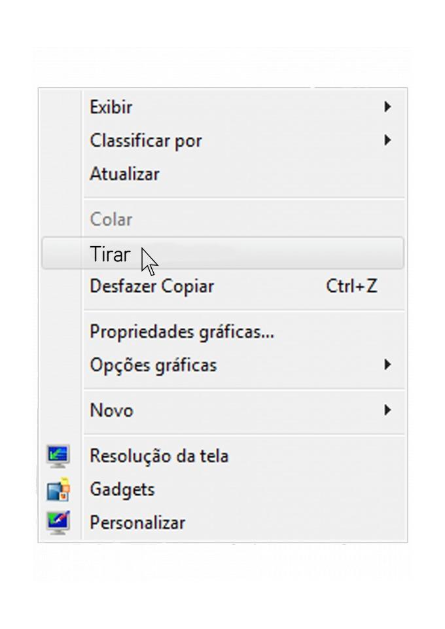Open Propriedades gráficas...
This screenshot has height=629, width=445.
point(182,332)
